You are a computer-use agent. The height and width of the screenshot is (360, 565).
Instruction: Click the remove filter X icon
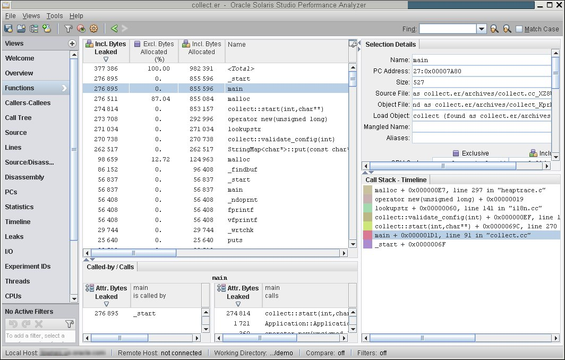point(39,324)
